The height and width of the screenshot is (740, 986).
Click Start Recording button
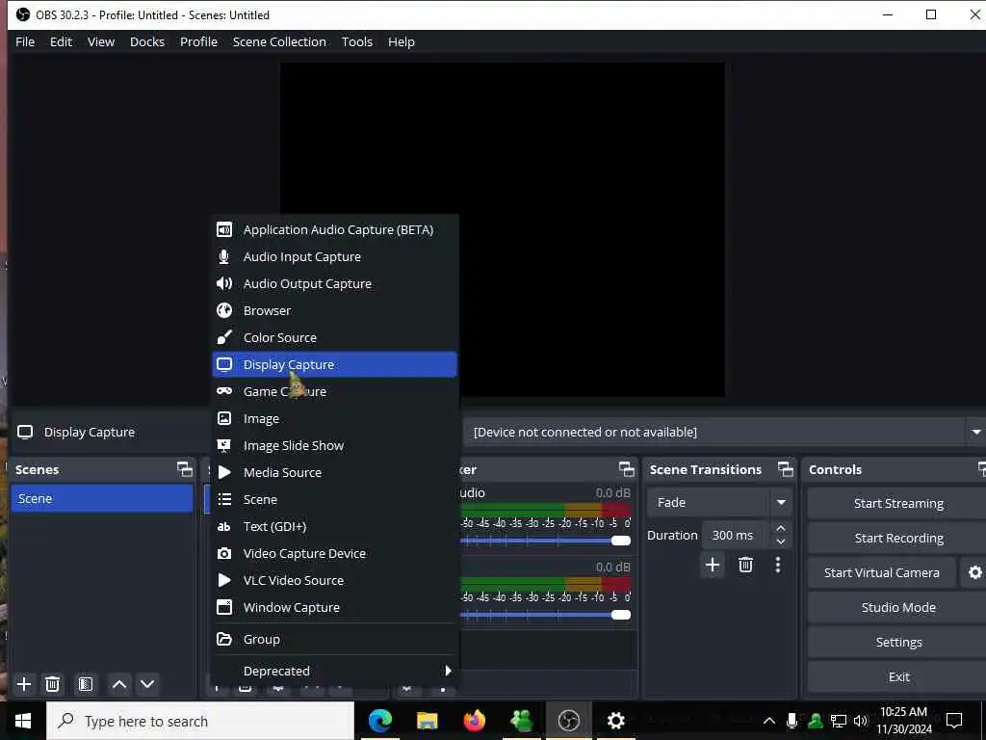[898, 538]
